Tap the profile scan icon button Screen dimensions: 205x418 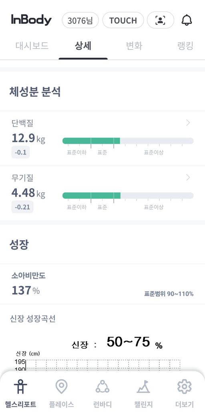pos(161,20)
